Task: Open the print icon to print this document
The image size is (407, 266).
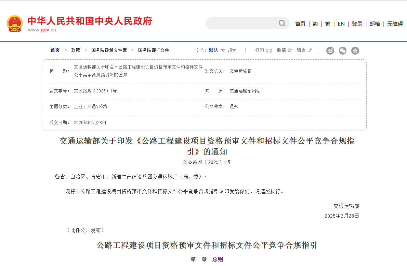Action: coord(269,50)
